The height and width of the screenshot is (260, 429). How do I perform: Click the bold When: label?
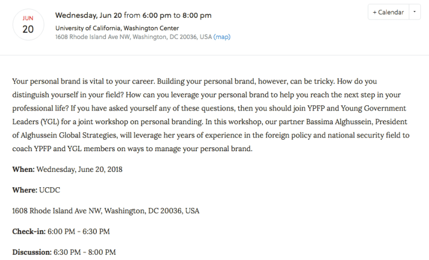click(23, 169)
